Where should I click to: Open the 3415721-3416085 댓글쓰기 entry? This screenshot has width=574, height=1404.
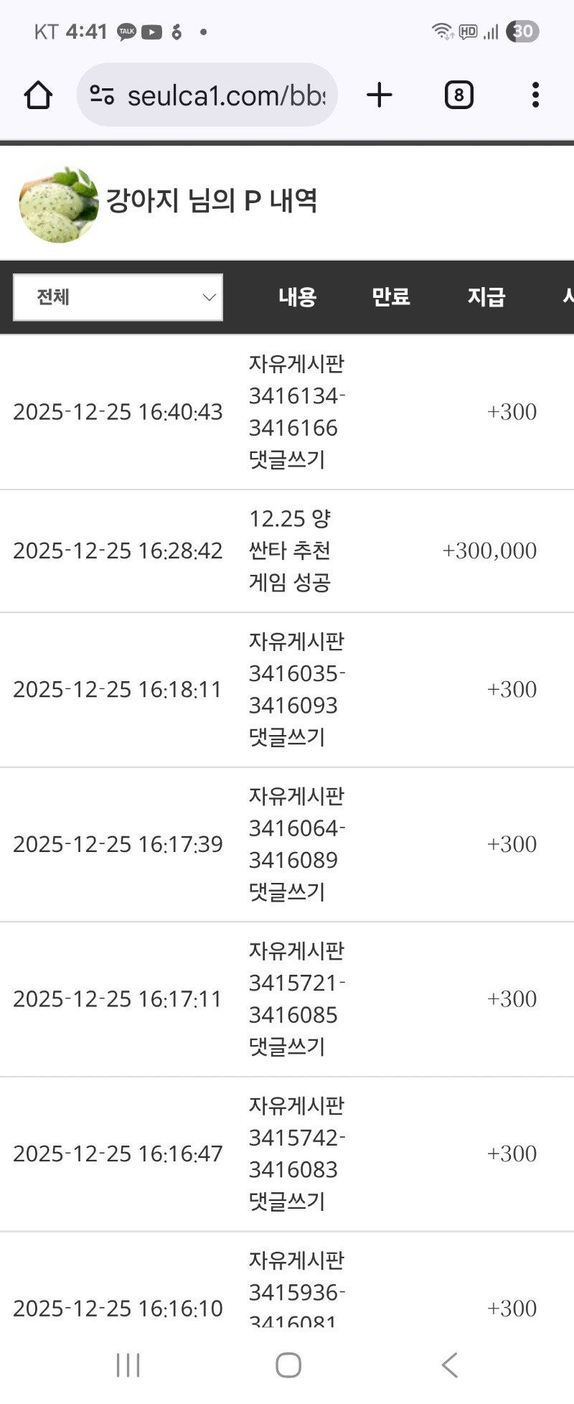(296, 998)
